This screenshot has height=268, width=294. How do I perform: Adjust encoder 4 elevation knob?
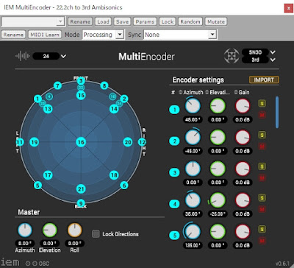pyautogui.click(x=218, y=200)
